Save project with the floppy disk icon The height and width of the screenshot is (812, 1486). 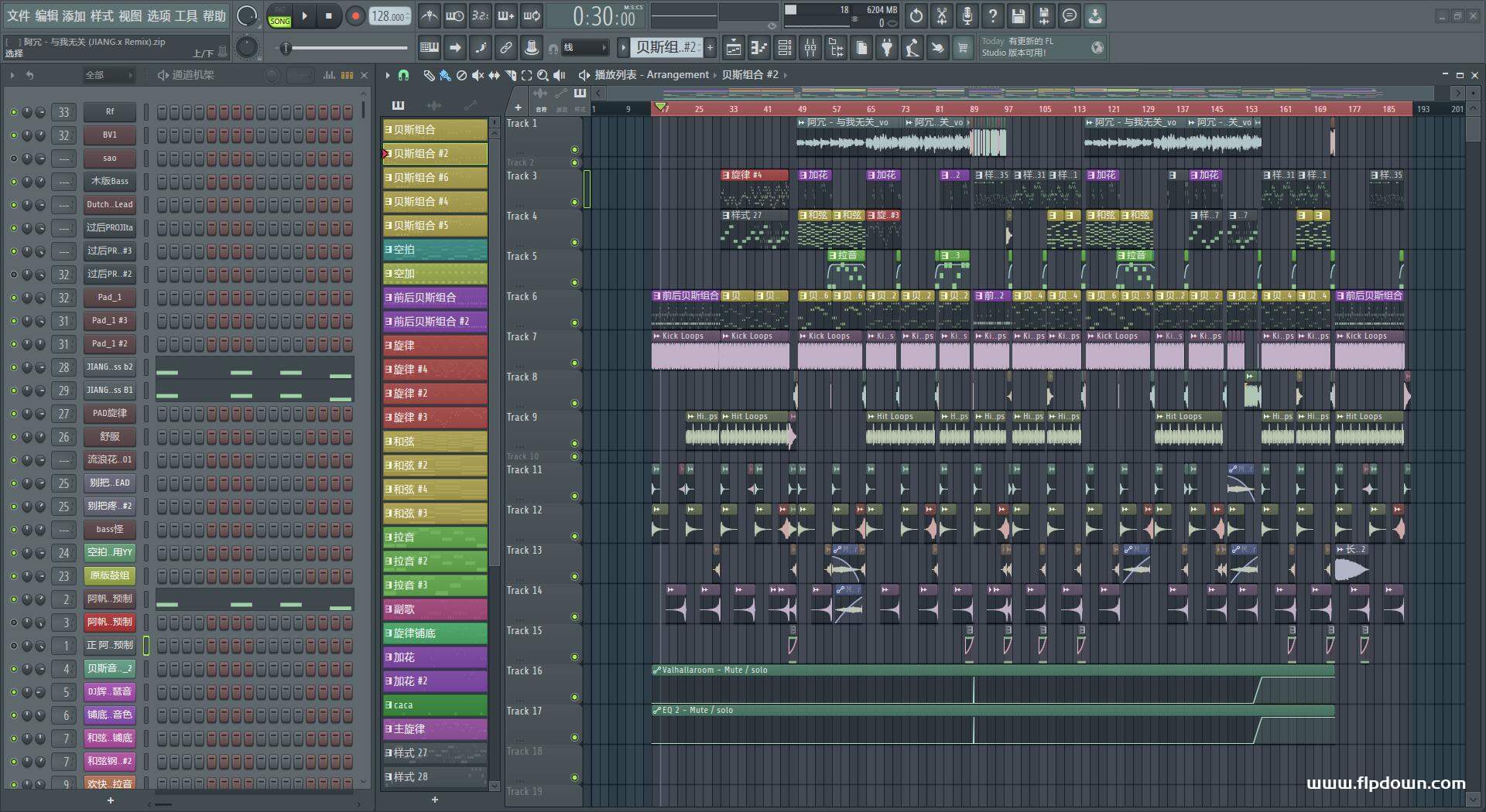tap(1019, 15)
